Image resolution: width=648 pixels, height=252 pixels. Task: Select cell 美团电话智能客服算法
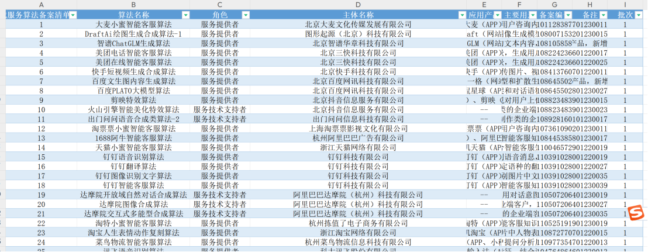tap(133, 53)
